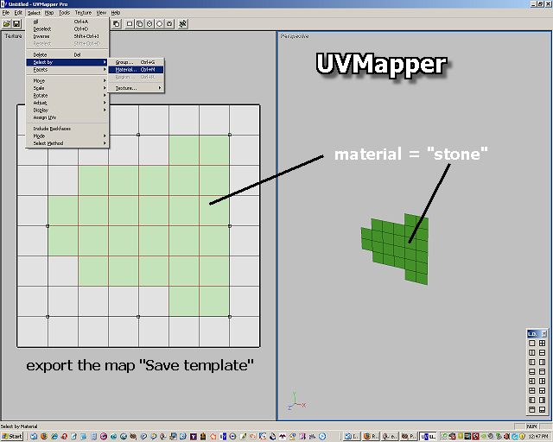Click the cylindrical map toolbar icon
Image resolution: width=553 pixels, height=442 pixels.
[149, 24]
